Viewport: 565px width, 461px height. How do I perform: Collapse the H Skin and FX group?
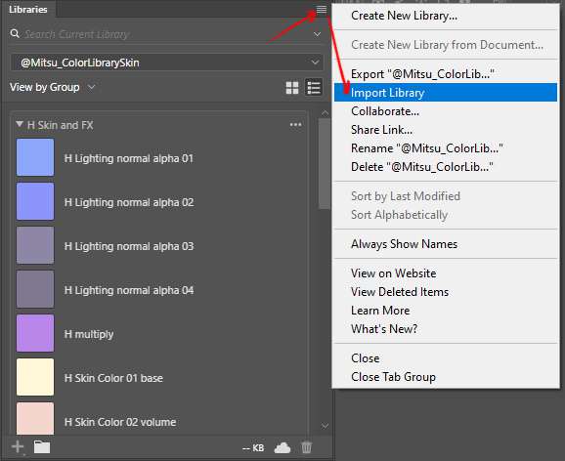20,124
